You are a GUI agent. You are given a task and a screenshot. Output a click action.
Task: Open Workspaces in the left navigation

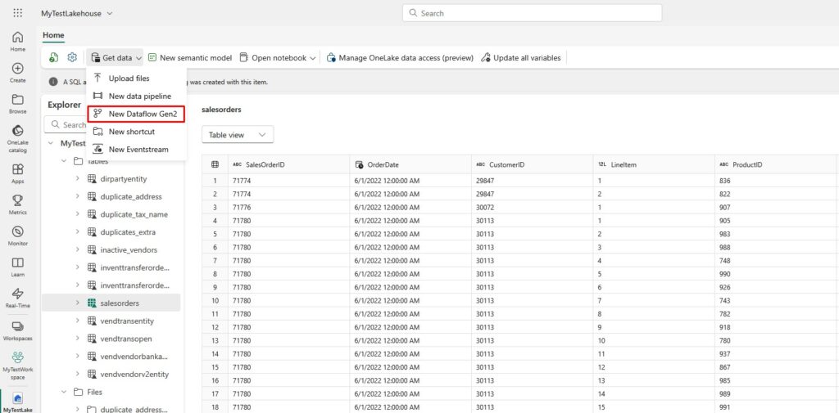[x=18, y=330]
